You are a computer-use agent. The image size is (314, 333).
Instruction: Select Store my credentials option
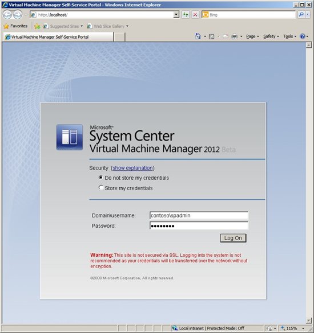click(100, 187)
